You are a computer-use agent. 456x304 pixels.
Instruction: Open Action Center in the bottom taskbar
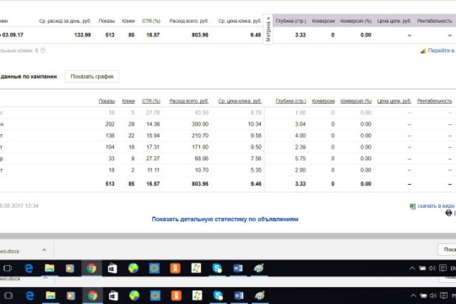pos(444,296)
